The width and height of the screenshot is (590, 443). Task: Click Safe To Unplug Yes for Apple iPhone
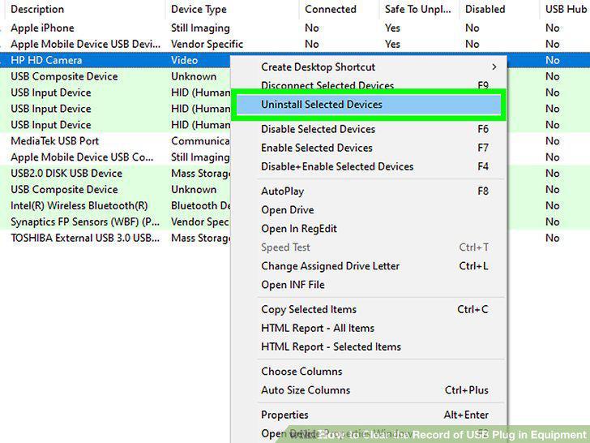pyautogui.click(x=392, y=28)
